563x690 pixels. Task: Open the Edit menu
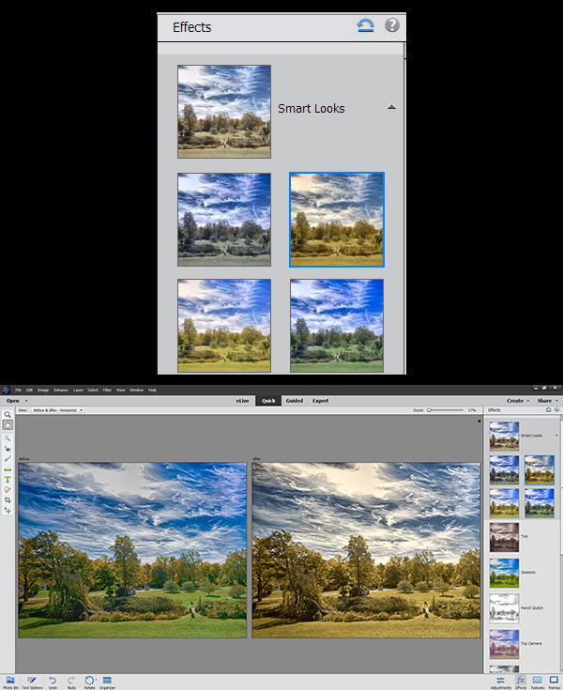(29, 390)
